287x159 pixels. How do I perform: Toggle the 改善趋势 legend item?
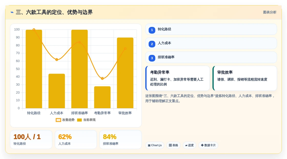(x=65, y=120)
